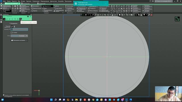Image resolution: width=182 pixels, height=102 pixels.
Task: Click home icon left of document tabs
Action: pyautogui.click(x=1, y=3)
